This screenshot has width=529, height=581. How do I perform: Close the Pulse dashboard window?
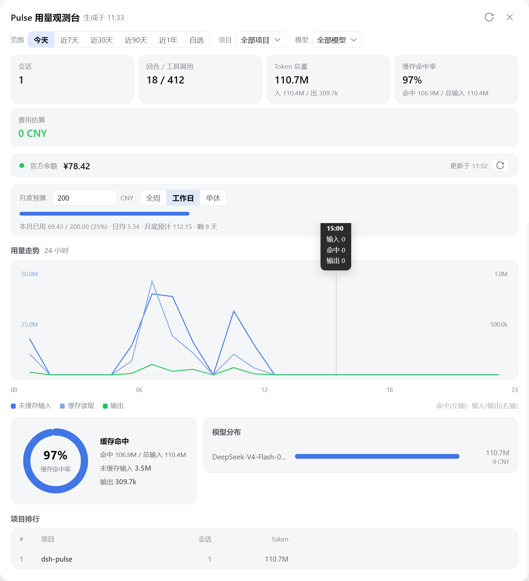point(510,17)
